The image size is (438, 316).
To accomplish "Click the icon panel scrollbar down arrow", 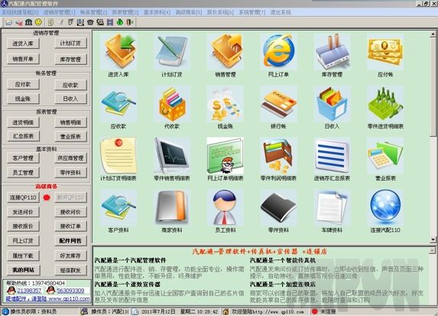I will pos(433,239).
